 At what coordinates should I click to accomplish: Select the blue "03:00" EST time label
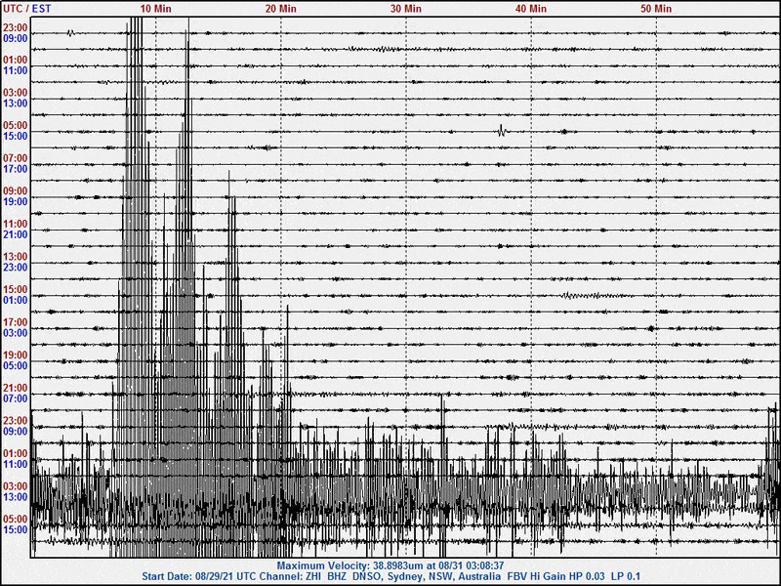point(15,333)
